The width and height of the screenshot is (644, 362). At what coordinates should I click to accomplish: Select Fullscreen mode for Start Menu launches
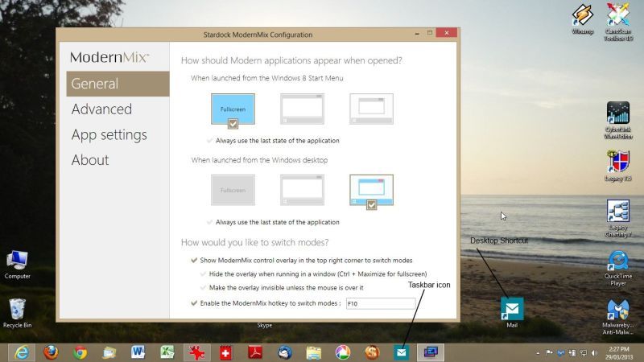(x=233, y=109)
